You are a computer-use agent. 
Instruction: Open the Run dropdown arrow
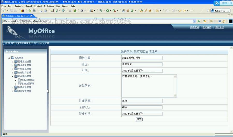pos(111,11)
